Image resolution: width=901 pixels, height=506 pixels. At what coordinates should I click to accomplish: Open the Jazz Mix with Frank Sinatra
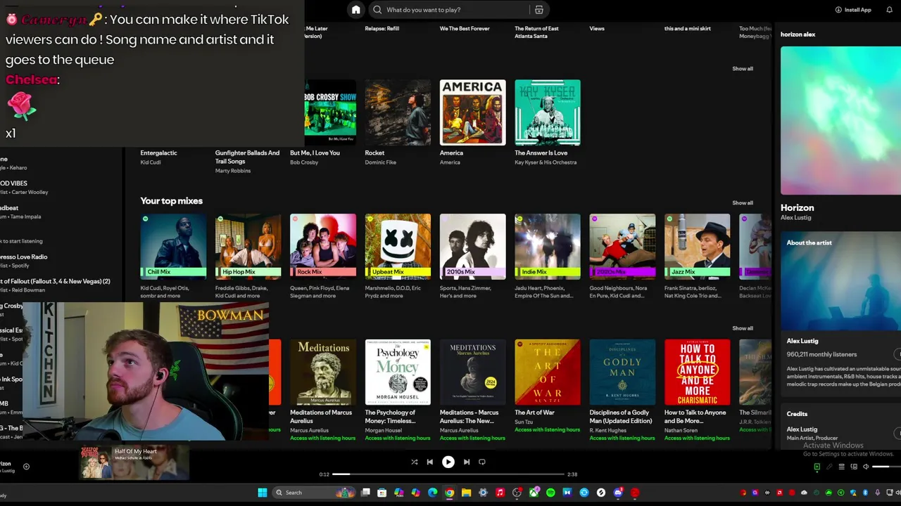(x=698, y=247)
